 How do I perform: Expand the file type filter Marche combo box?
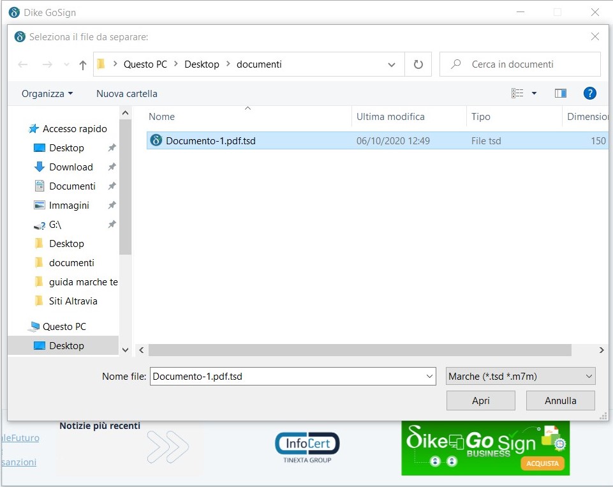click(521, 376)
